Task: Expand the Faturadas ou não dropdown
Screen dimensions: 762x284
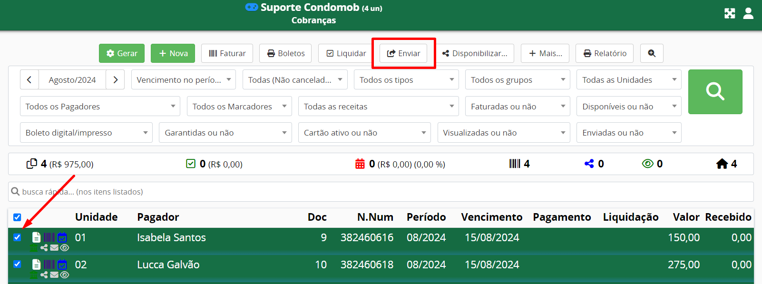Action: [x=518, y=107]
